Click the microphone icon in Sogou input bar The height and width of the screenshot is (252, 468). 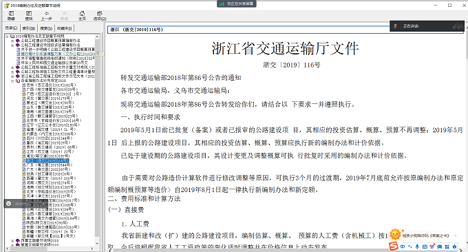(417, 246)
